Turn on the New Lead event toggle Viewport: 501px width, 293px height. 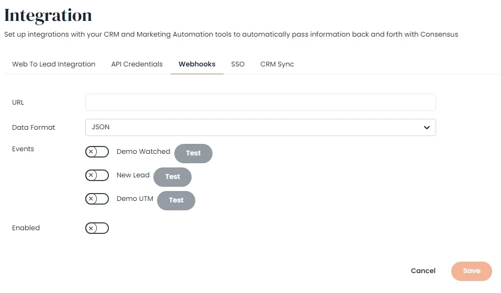click(x=97, y=175)
